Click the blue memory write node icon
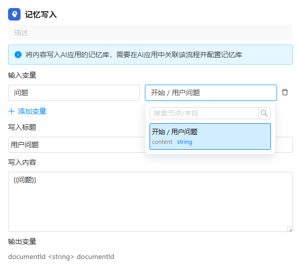 tap(15, 15)
